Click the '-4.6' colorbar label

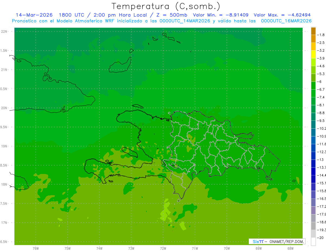point(321,66)
